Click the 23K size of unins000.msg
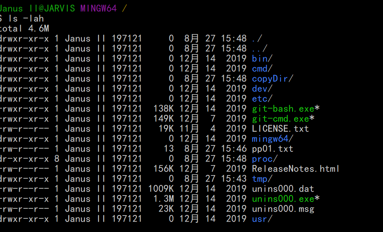The width and height of the screenshot is (383, 232). point(166,209)
